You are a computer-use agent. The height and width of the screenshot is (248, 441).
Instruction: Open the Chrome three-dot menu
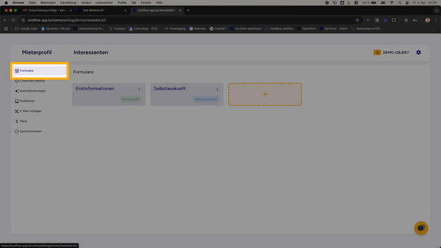(x=436, y=21)
